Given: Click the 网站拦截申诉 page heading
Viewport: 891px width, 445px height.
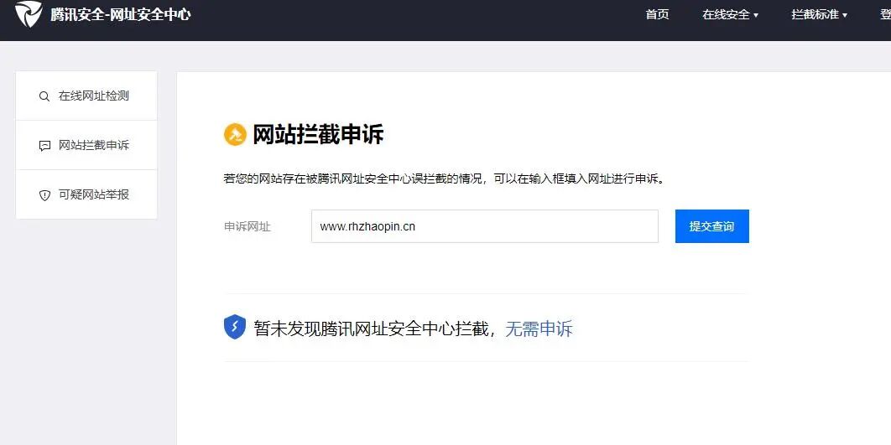Looking at the screenshot, I should [x=318, y=135].
